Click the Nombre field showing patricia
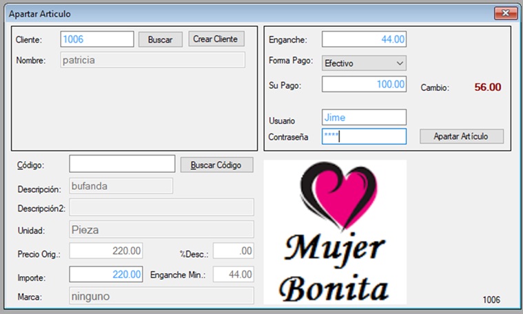 [152, 60]
